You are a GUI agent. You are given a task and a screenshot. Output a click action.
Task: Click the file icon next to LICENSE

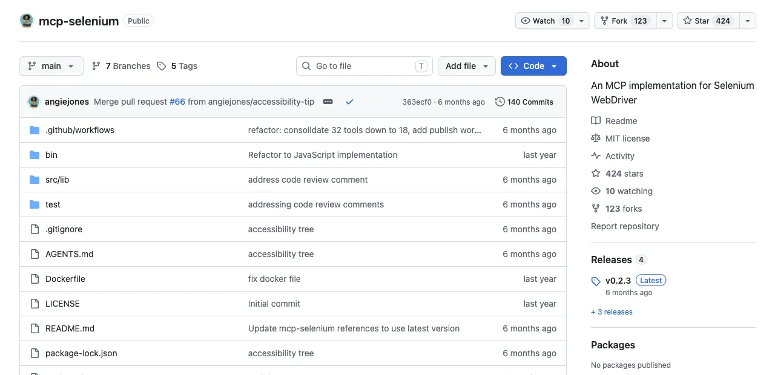(x=35, y=304)
